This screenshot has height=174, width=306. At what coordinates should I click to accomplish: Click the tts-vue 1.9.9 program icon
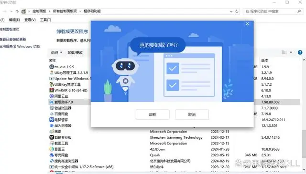coord(52,67)
